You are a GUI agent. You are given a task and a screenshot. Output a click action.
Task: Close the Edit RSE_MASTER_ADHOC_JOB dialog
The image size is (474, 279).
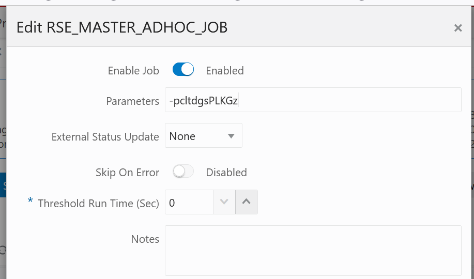tap(458, 28)
